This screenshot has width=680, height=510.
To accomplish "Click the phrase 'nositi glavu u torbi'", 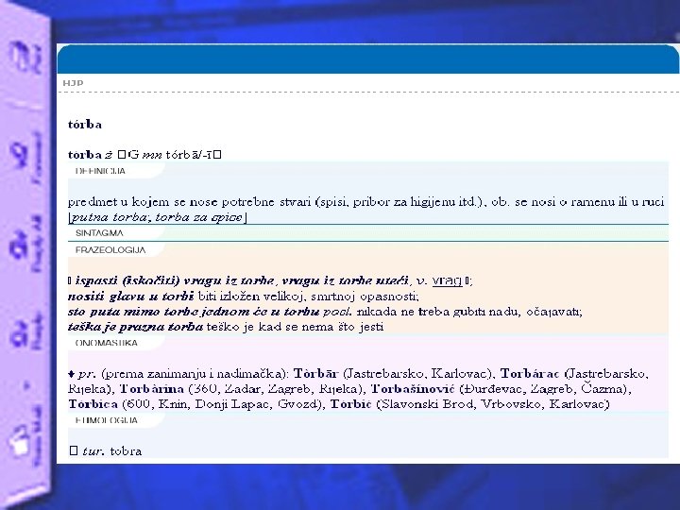I will pyautogui.click(x=130, y=297).
